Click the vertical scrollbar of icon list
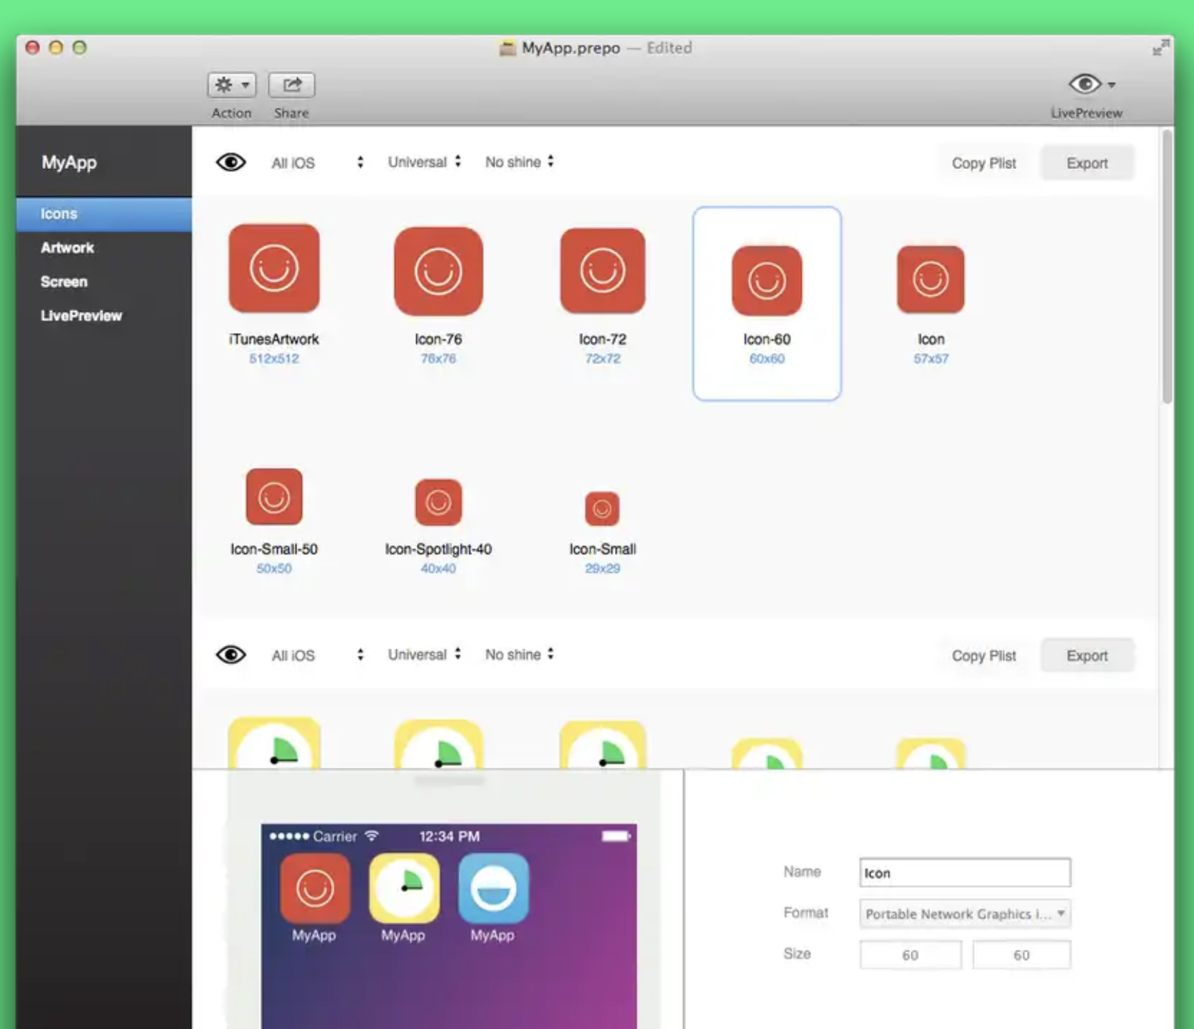 [1167, 267]
